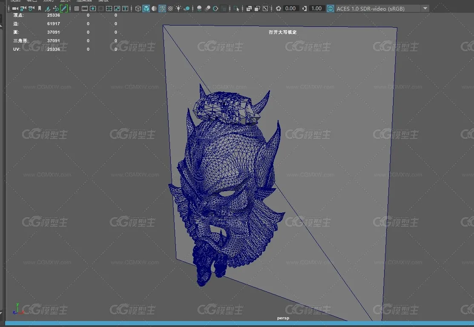Click the 'UV:' heads-up label
The width and height of the screenshot is (474, 327).
point(17,49)
